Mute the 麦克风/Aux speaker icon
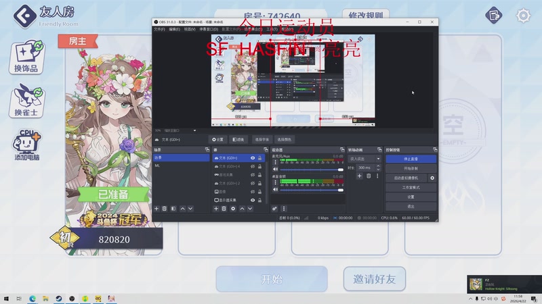The width and height of the screenshot is (542, 304). [x=276, y=170]
